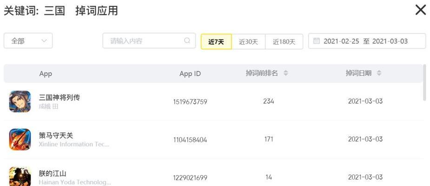Open the 三国神将列传 app name link
Image resolution: width=430 pixels, height=186 pixels.
click(x=59, y=97)
